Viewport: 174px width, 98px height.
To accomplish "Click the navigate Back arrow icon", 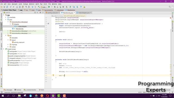I will pos(33,7).
